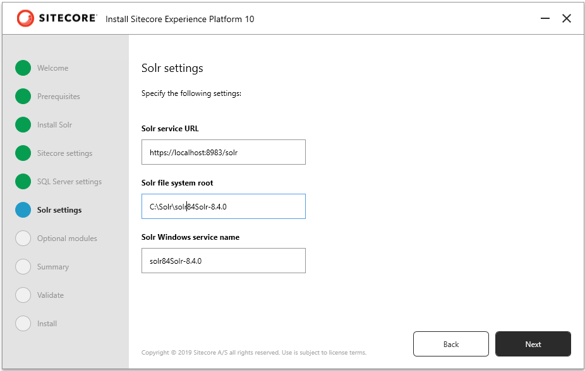Select the Optional modules step indicator

23,238
